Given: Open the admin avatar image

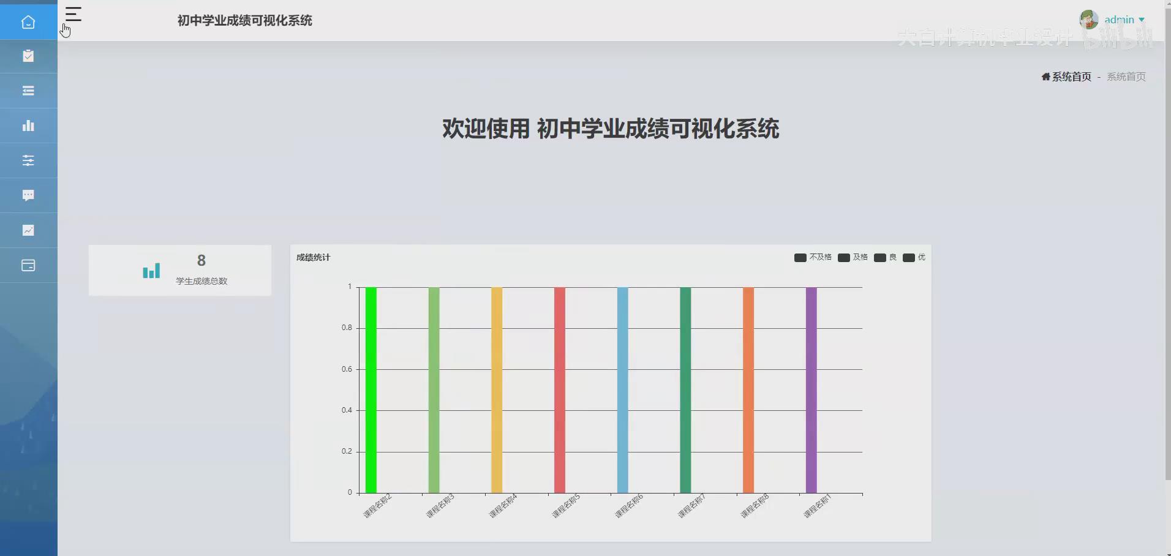Looking at the screenshot, I should coord(1087,19).
